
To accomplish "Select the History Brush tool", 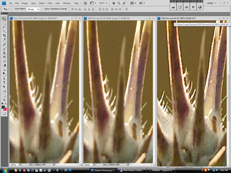I will 4,57.
